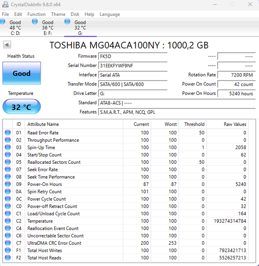Image resolution: width=259 pixels, height=266 pixels.
Task: Click status orb for UltraDMA CRC Error Count
Action: (7, 243)
